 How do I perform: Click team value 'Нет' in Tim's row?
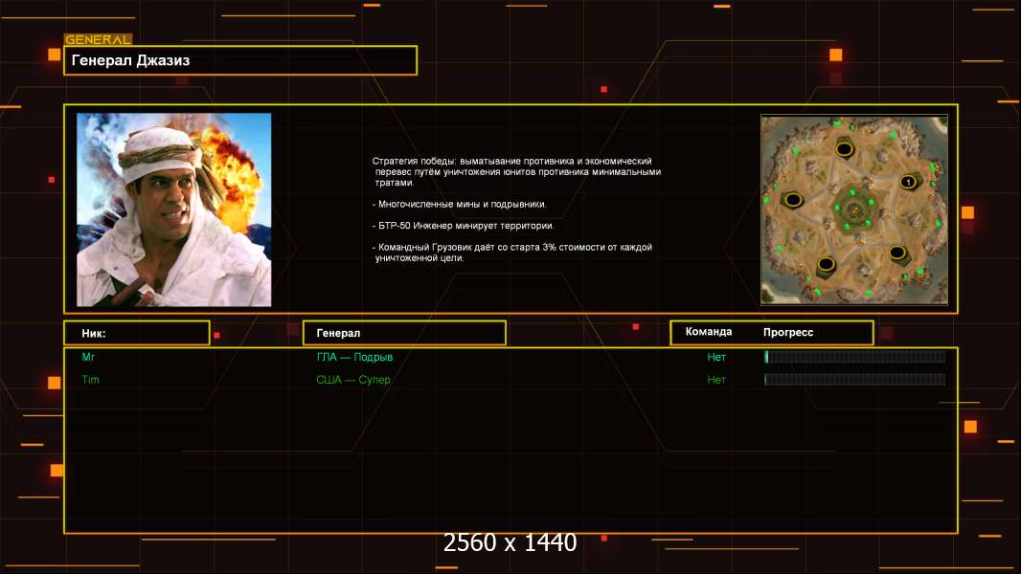click(716, 380)
